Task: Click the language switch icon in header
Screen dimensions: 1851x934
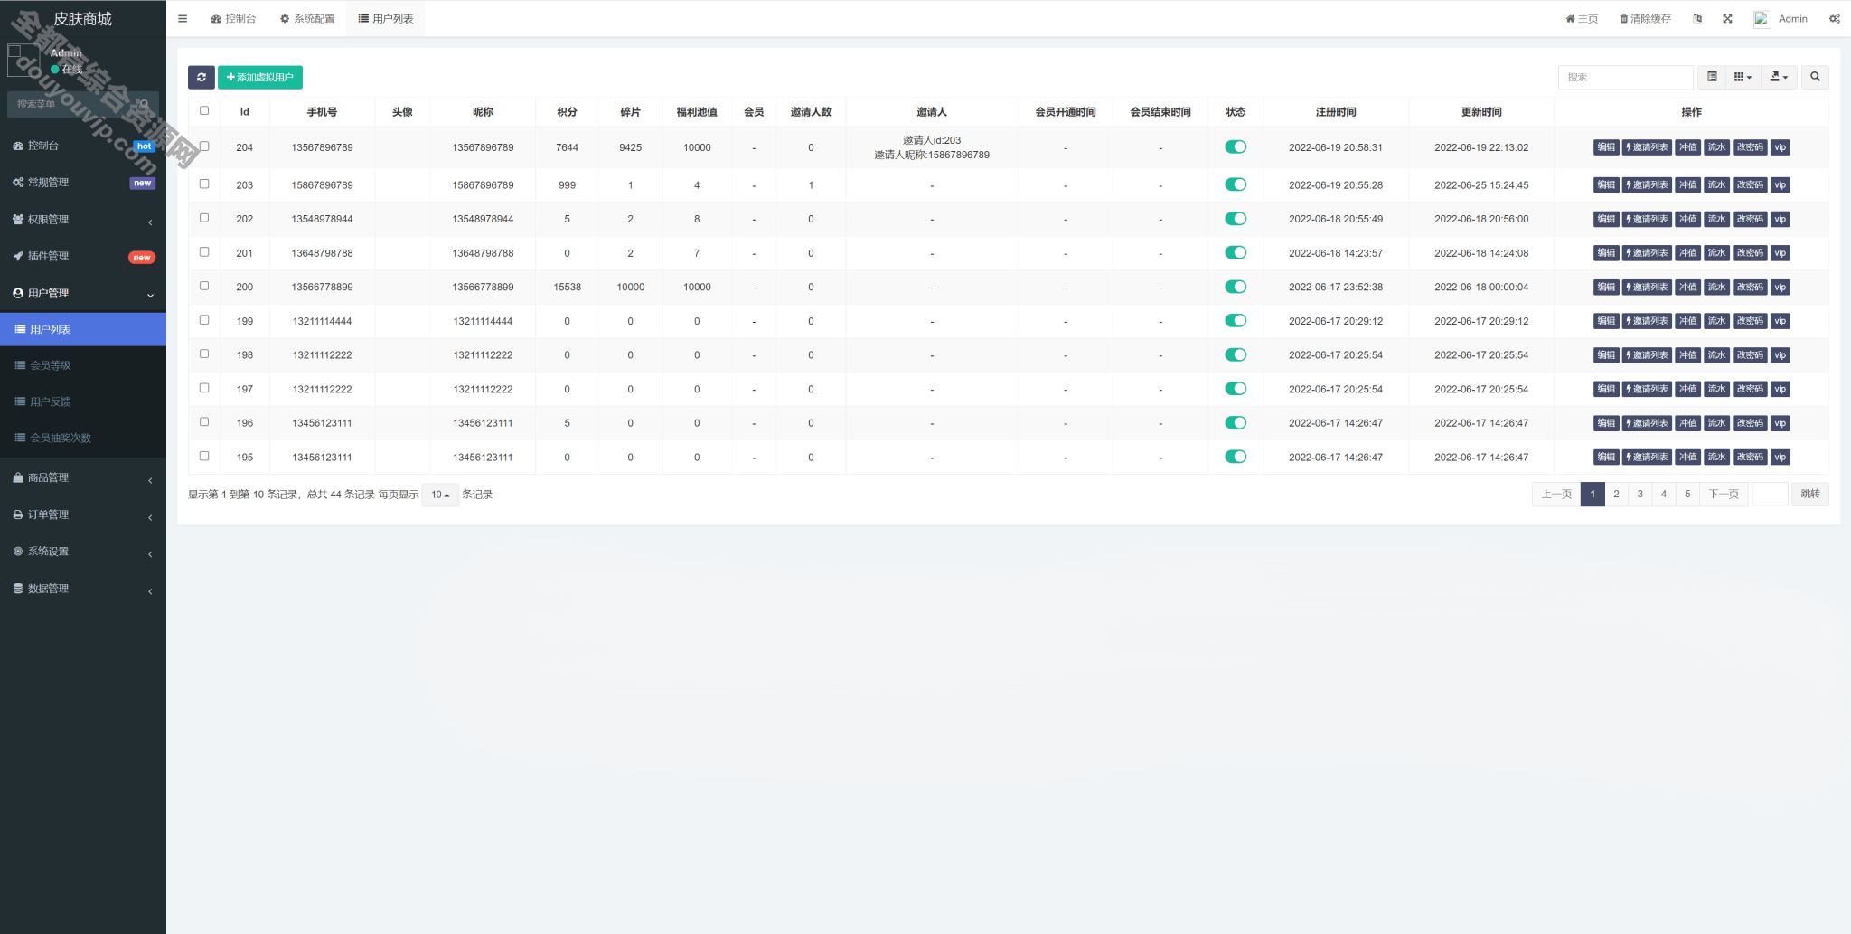Action: coord(1697,18)
